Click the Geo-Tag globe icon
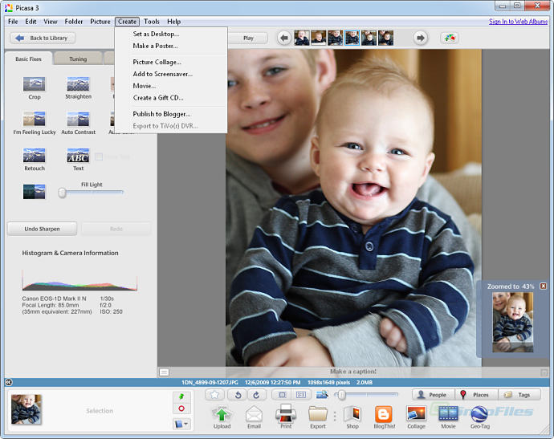This screenshot has width=554, height=439. 480,414
